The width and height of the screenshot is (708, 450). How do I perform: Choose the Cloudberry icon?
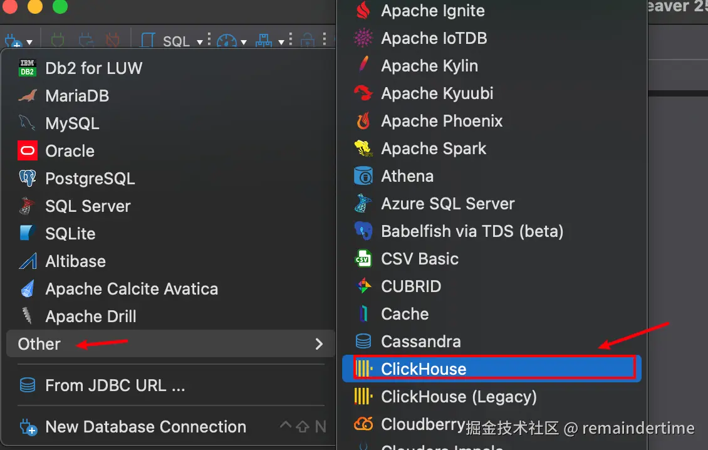[363, 424]
